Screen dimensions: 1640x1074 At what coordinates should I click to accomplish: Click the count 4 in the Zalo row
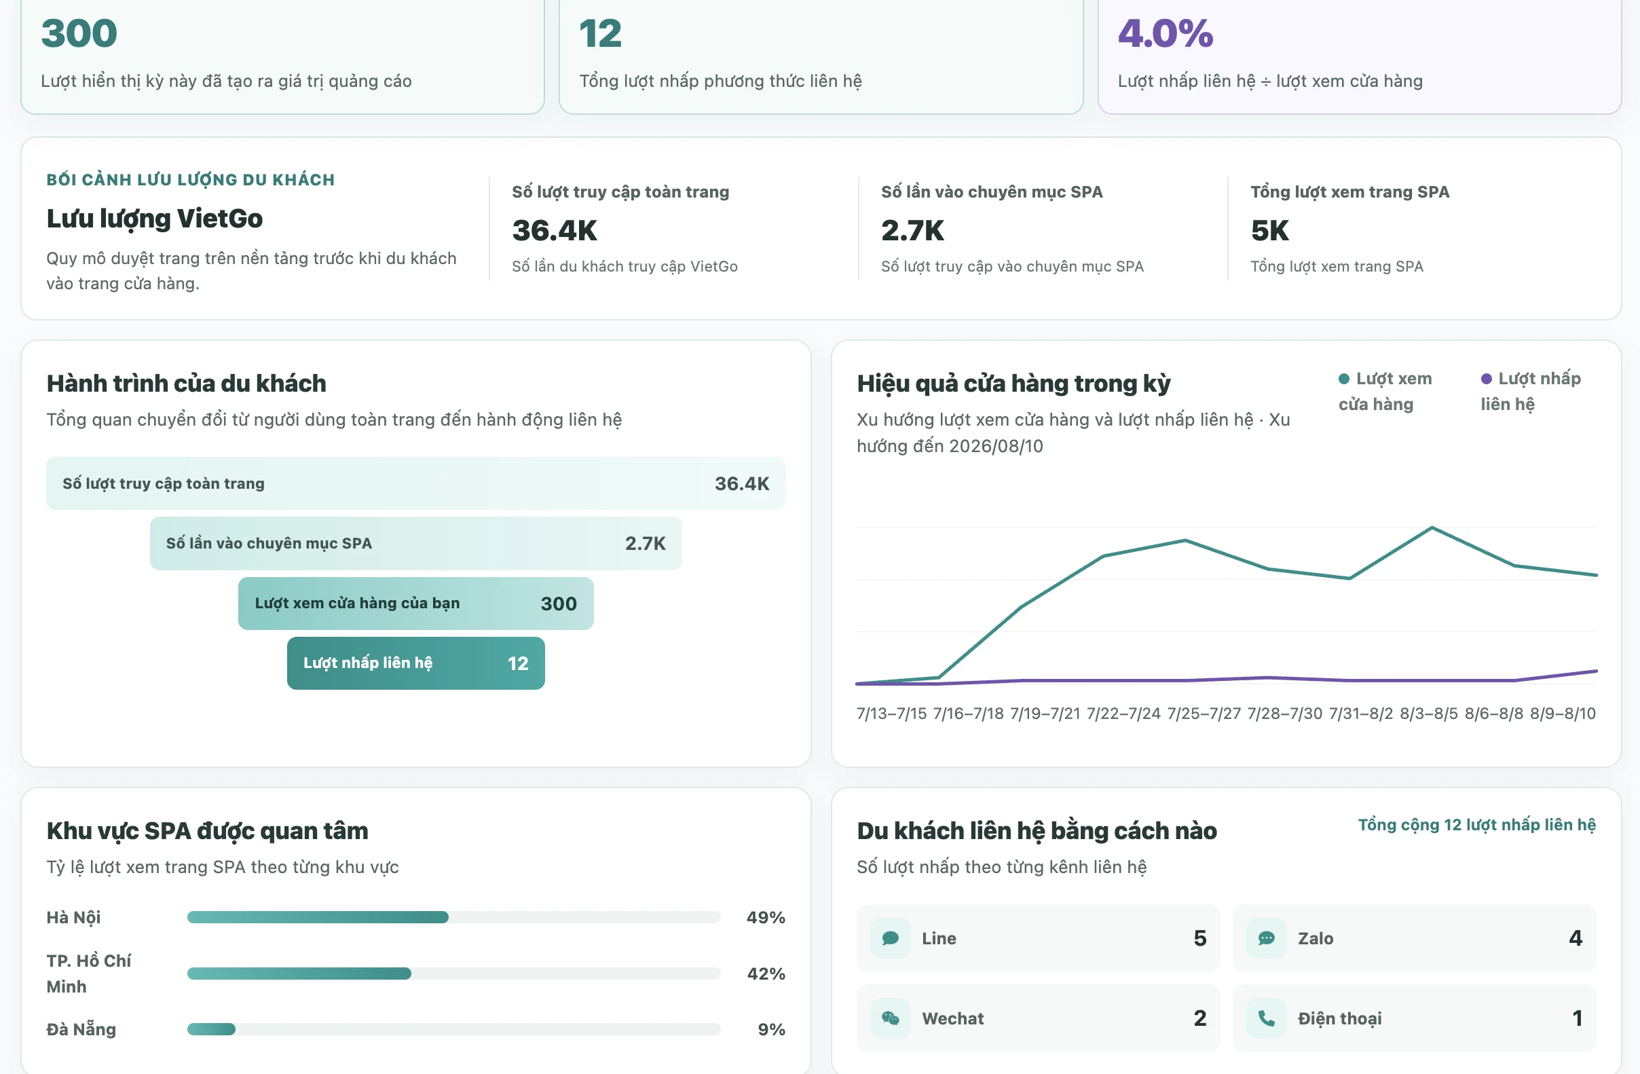click(1576, 938)
